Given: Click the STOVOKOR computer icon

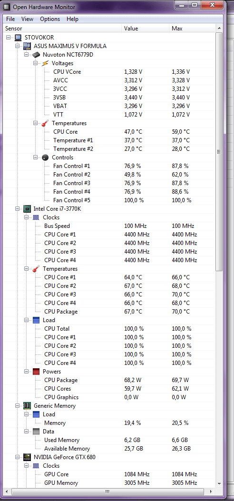Looking at the screenshot, I should tap(18, 38).
